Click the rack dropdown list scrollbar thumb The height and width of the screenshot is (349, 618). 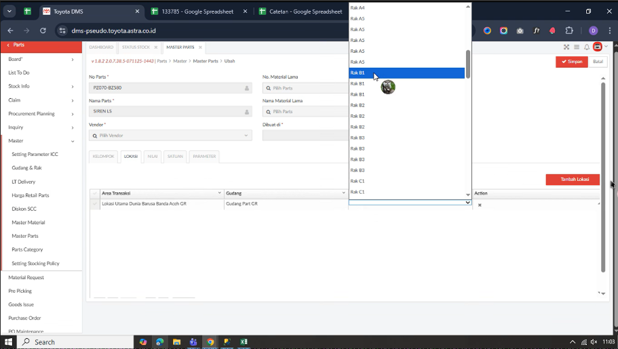pyautogui.click(x=467, y=64)
